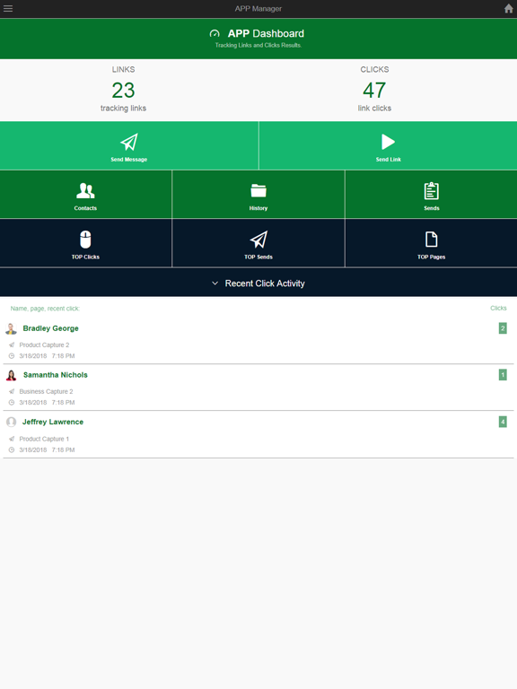
Task: Click 'Product Capture 1' page text
Action: click(x=44, y=439)
